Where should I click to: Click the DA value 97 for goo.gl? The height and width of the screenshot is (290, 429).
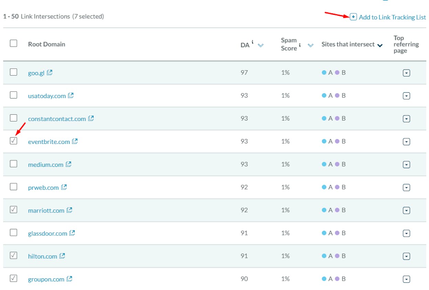[x=244, y=72]
